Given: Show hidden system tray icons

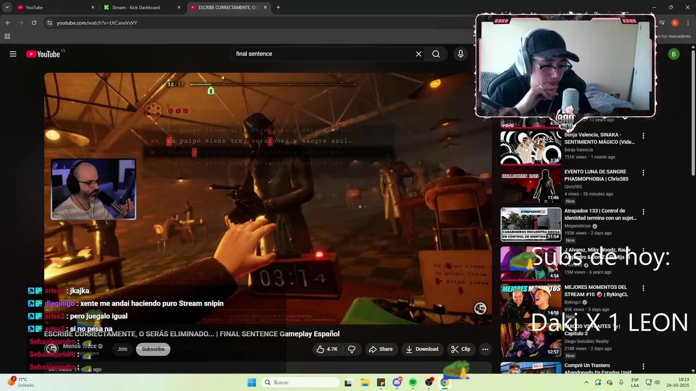Looking at the screenshot, I should point(586,382).
